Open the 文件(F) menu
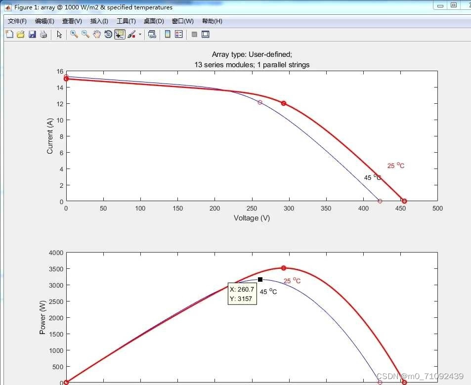 click(17, 21)
